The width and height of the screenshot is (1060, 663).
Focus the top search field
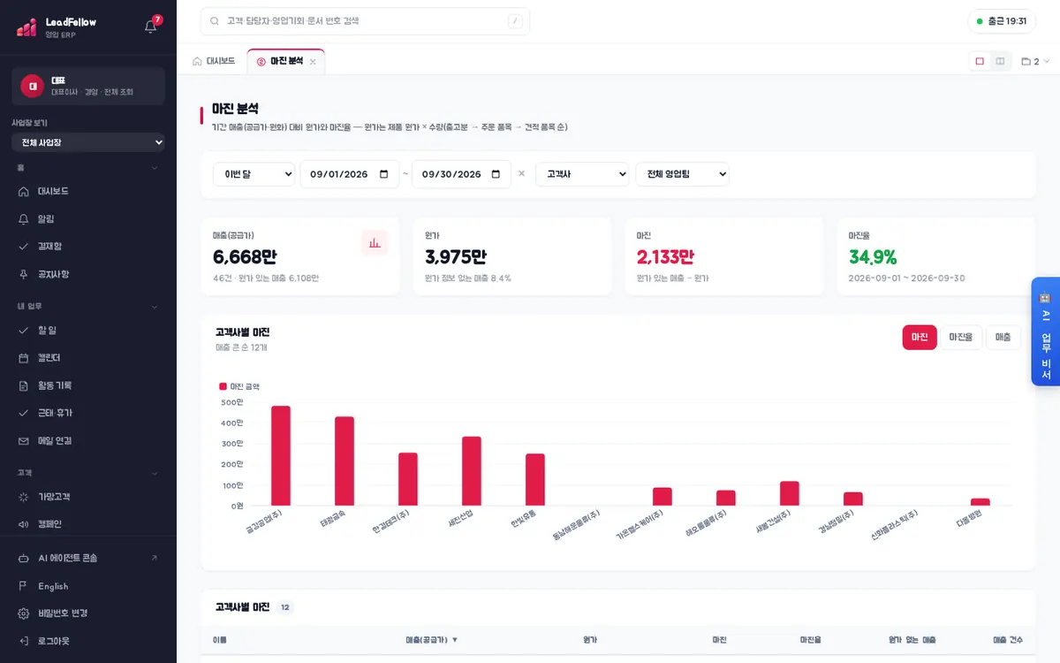click(x=365, y=21)
